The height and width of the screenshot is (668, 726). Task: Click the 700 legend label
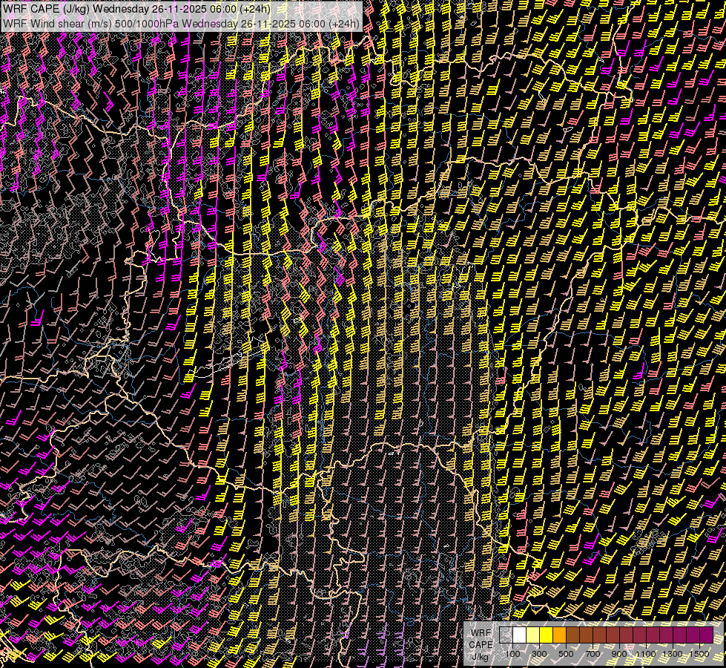[x=593, y=654]
